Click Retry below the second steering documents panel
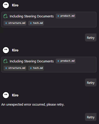This screenshot has height=124, width=99. click(91, 83)
